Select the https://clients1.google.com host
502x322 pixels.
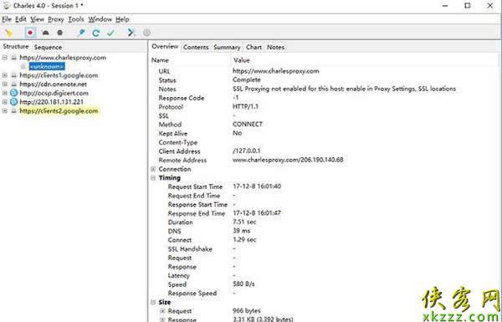click(x=59, y=75)
